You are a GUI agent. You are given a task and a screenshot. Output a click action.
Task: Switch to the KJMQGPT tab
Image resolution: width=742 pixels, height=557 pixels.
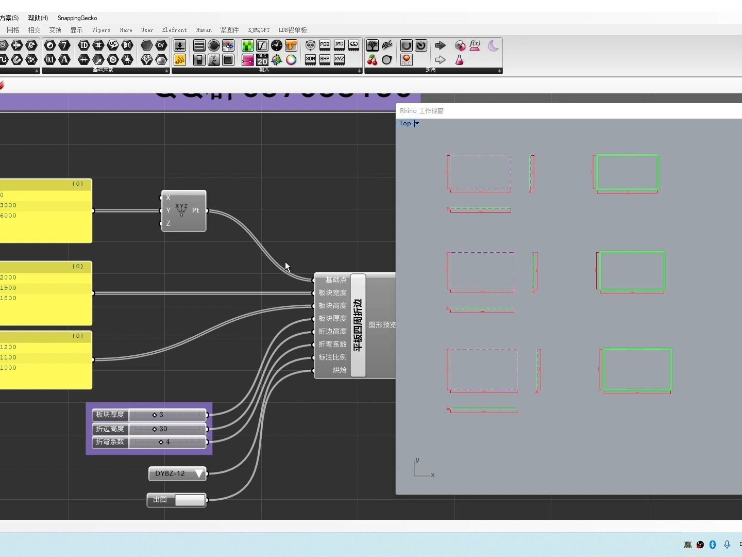[x=259, y=30]
